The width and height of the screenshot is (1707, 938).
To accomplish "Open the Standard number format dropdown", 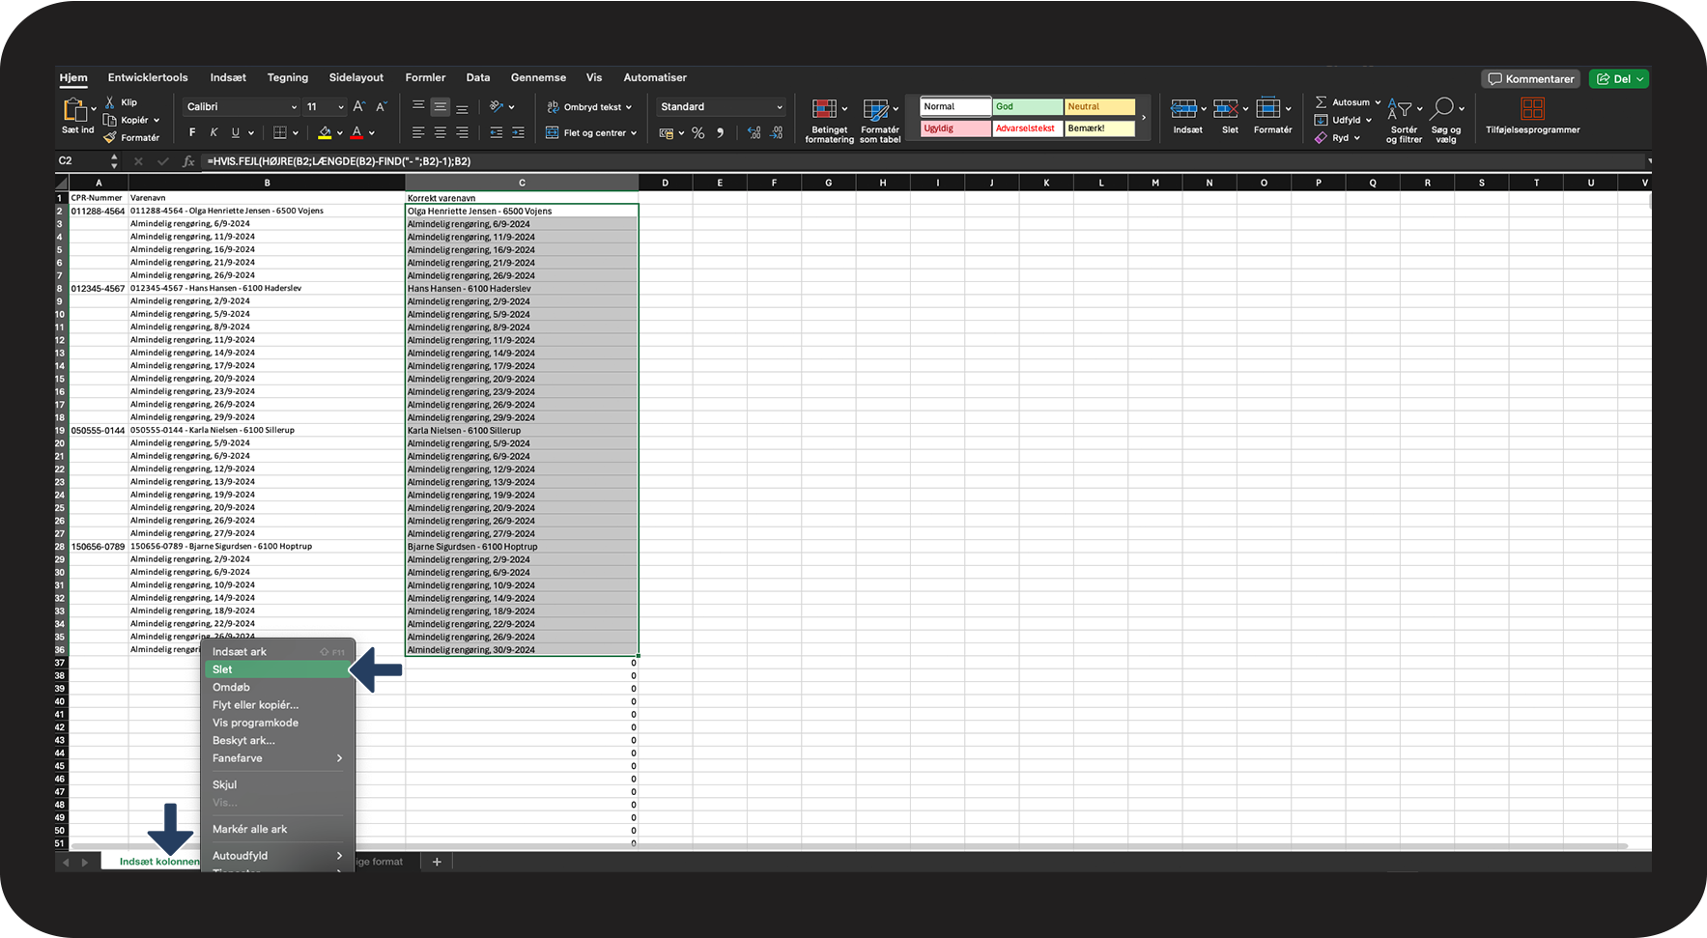I will [x=721, y=107].
